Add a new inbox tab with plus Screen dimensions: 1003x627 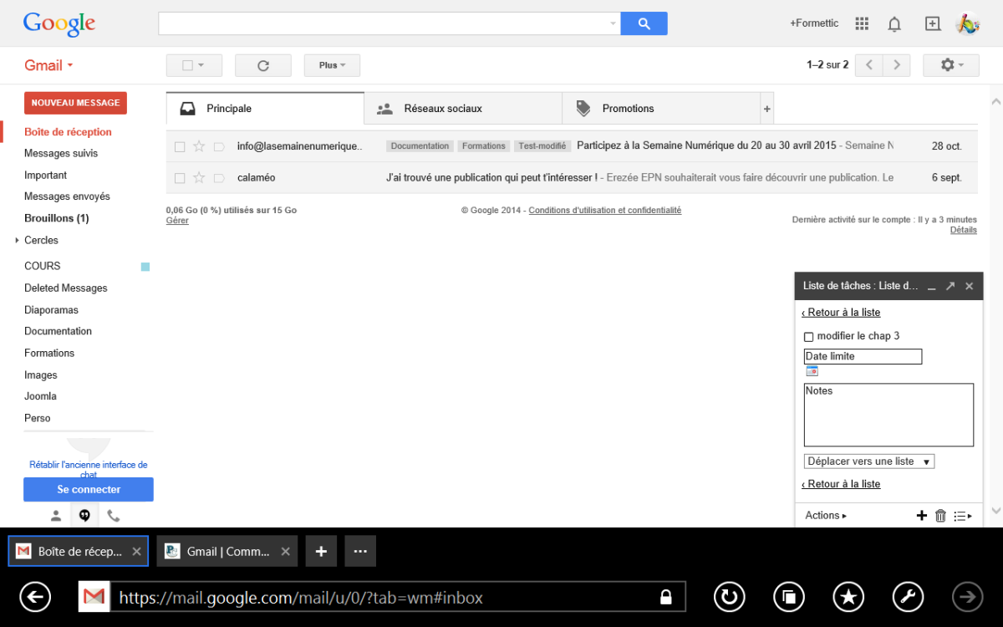pos(767,109)
